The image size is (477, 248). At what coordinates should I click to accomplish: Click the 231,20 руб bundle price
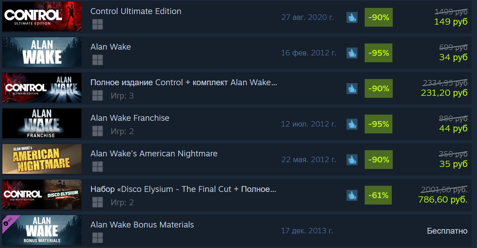(444, 92)
